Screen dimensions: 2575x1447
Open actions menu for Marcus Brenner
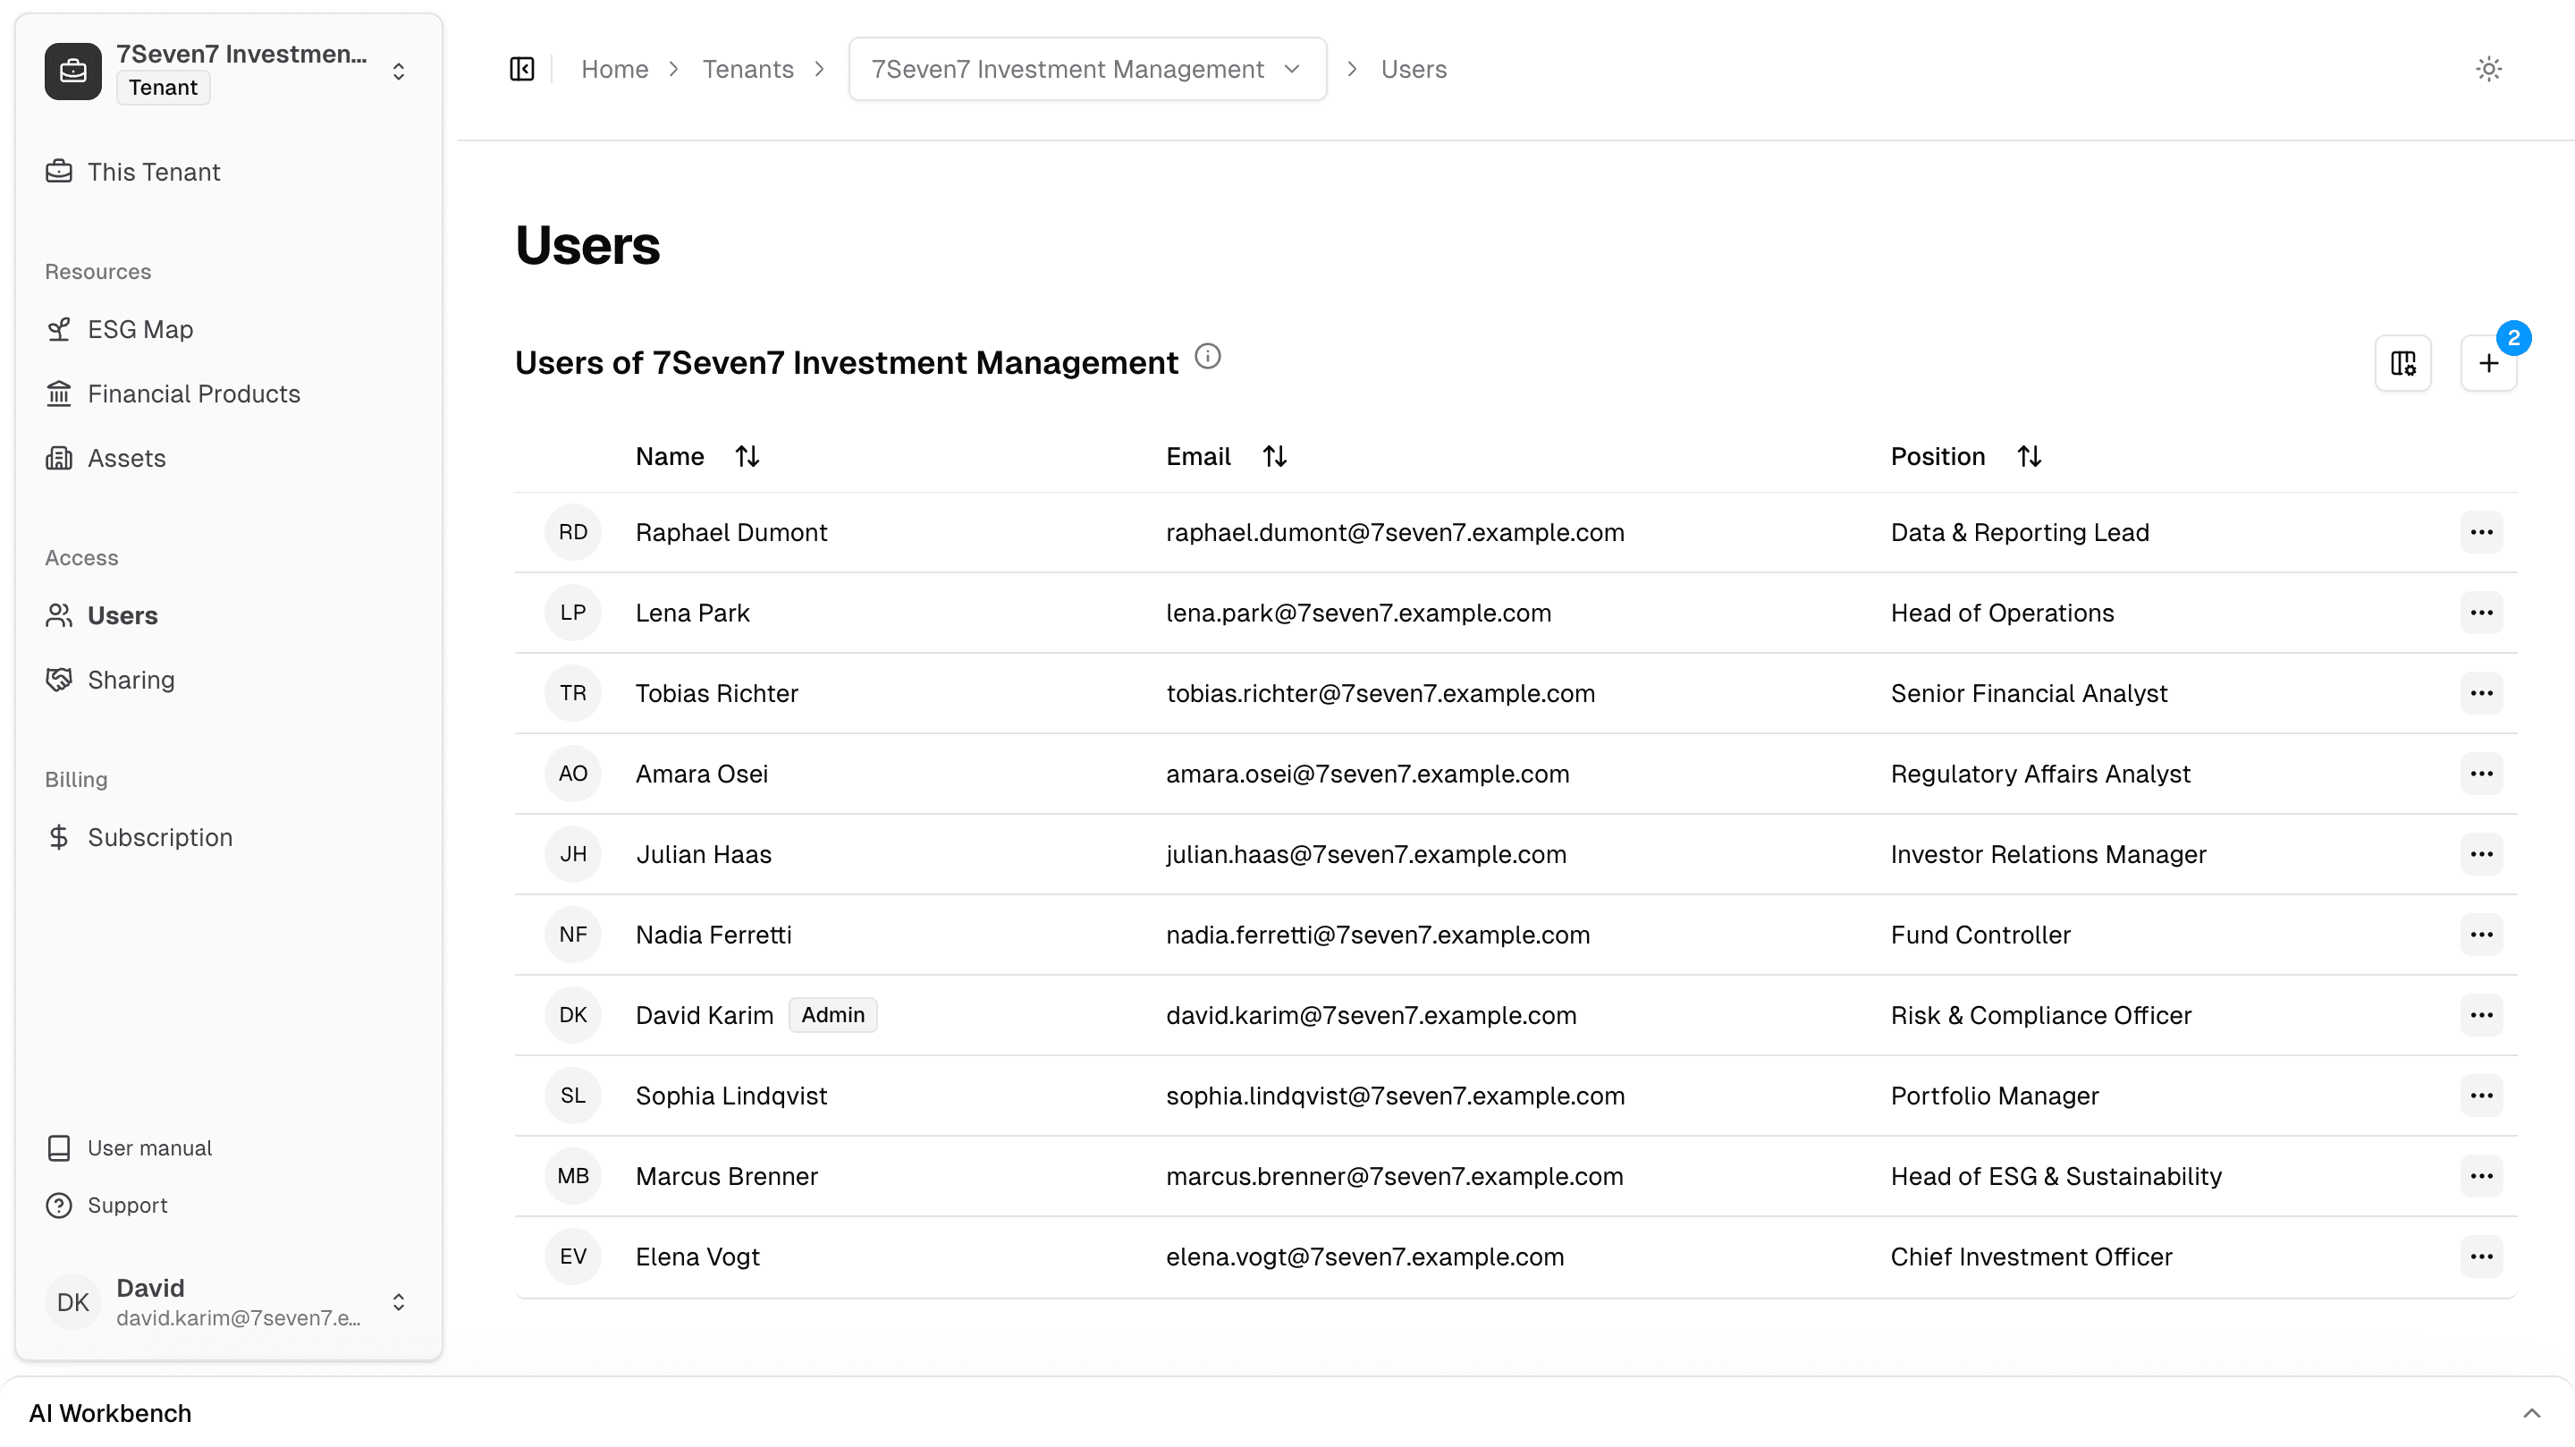(x=2481, y=1176)
